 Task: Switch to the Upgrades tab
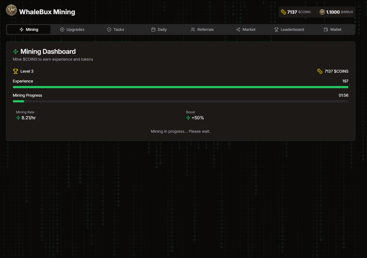tap(72, 29)
